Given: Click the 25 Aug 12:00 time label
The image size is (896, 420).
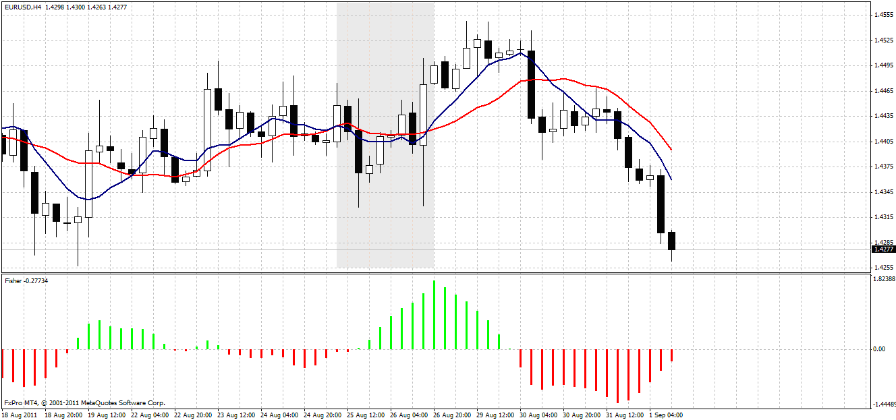Looking at the screenshot, I should click(365, 415).
